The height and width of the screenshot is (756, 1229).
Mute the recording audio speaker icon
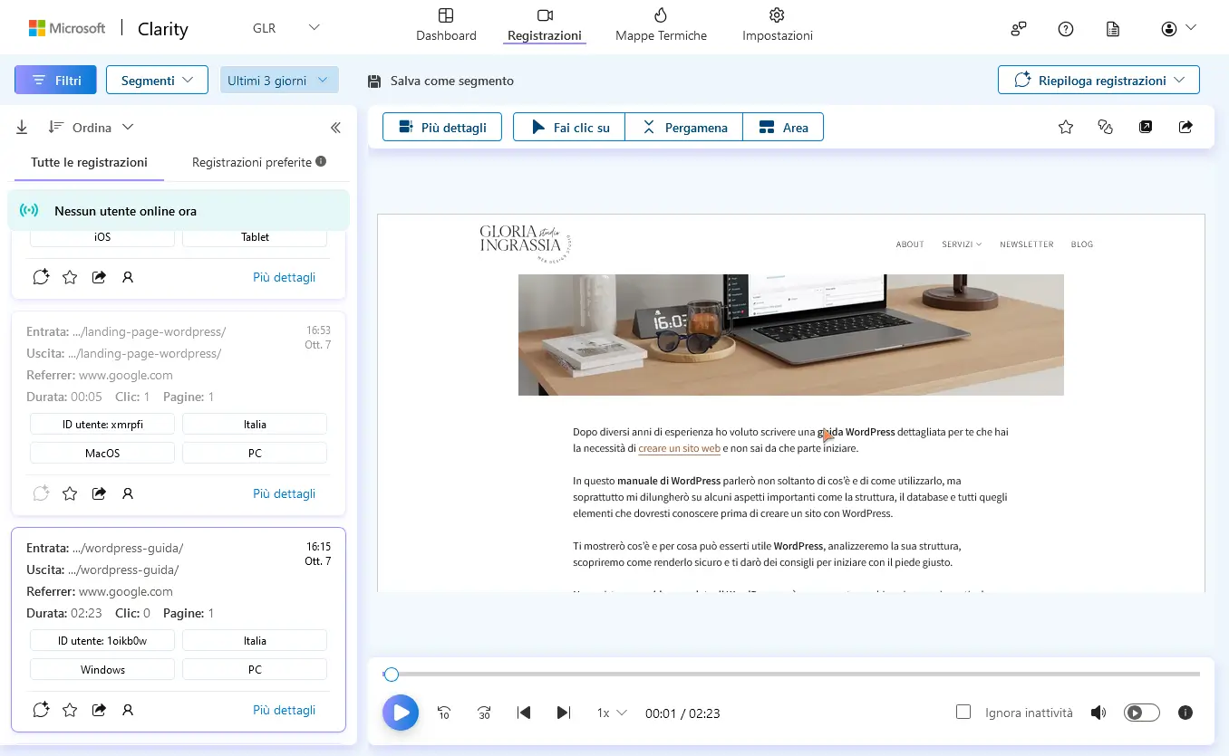[1098, 713]
